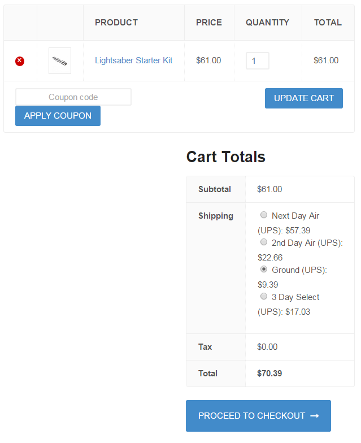Open the lightsaber product thumbnail
The width and height of the screenshot is (361, 443).
[x=60, y=61]
